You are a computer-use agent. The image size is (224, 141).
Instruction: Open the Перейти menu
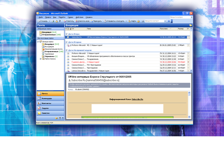(x=62, y=17)
